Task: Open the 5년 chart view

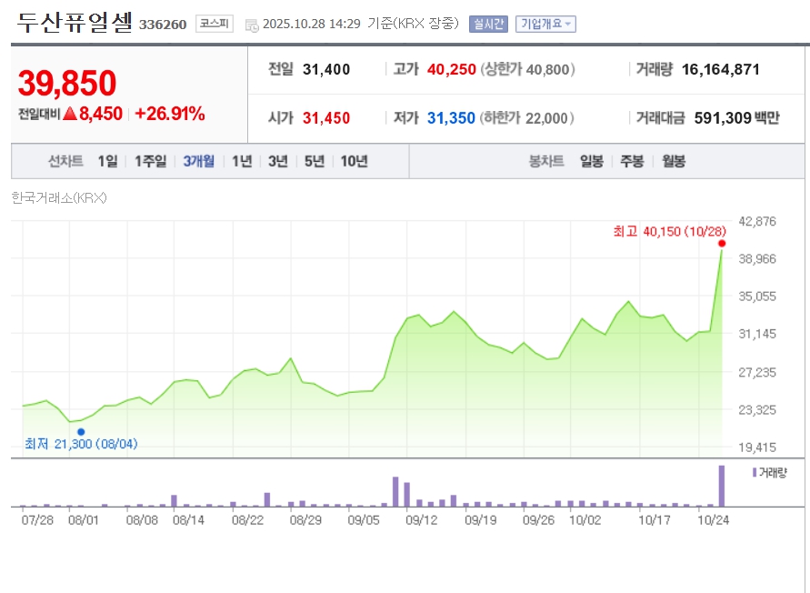Action: point(315,161)
